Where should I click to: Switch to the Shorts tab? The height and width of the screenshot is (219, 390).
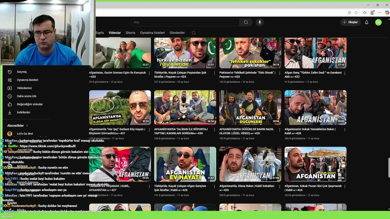130,33
